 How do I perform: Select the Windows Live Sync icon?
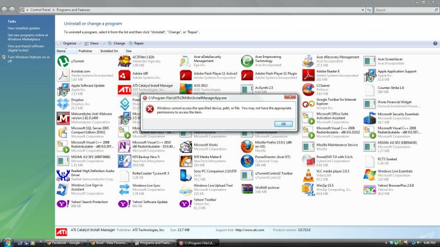124,190
